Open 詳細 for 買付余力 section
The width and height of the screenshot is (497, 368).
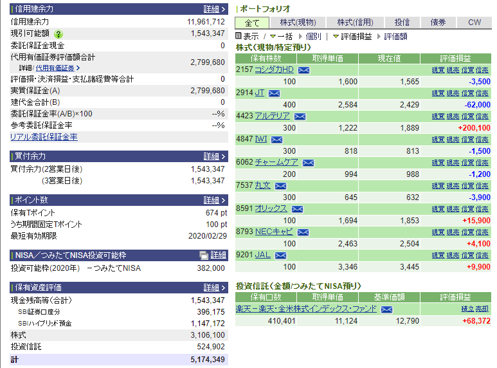tap(214, 156)
